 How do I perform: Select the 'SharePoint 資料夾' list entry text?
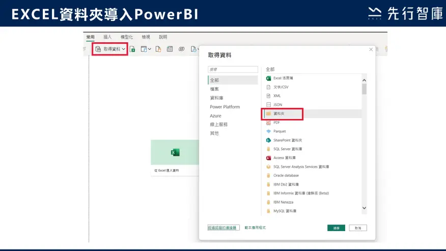pyautogui.click(x=288, y=141)
